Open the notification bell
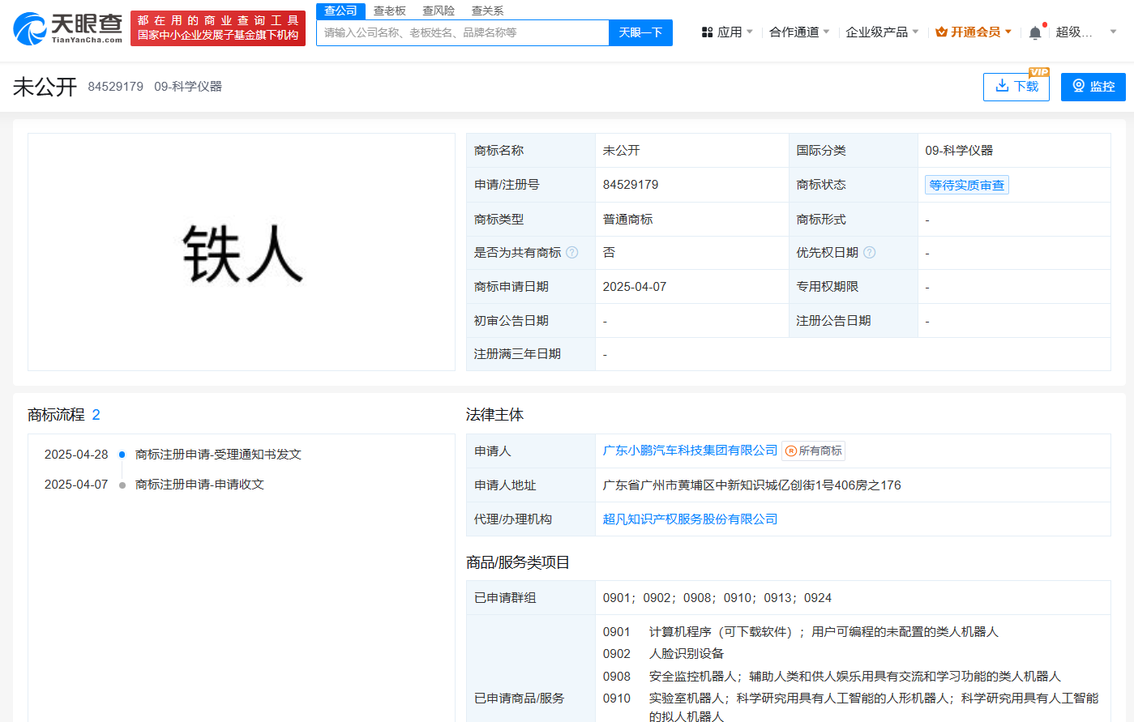 (1034, 31)
